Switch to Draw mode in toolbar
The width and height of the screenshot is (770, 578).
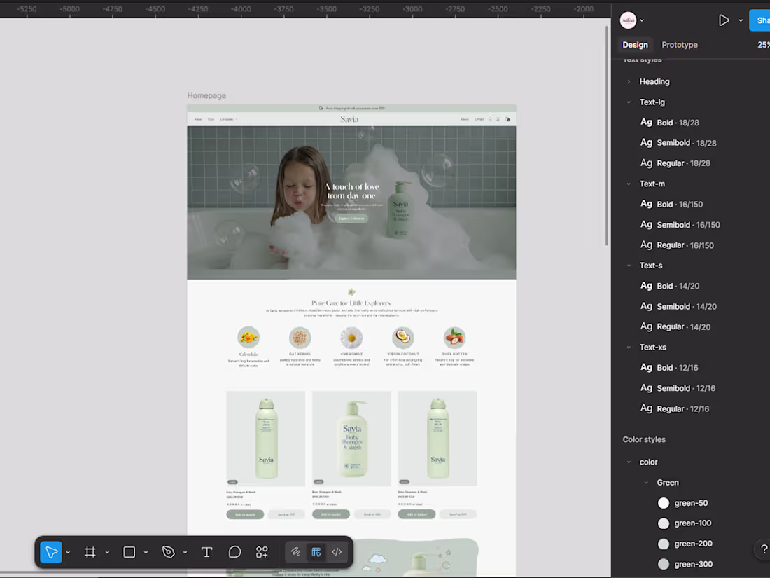point(295,552)
